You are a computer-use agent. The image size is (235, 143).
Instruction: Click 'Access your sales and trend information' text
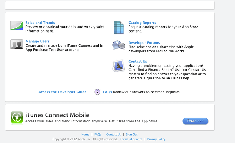click(x=92, y=121)
